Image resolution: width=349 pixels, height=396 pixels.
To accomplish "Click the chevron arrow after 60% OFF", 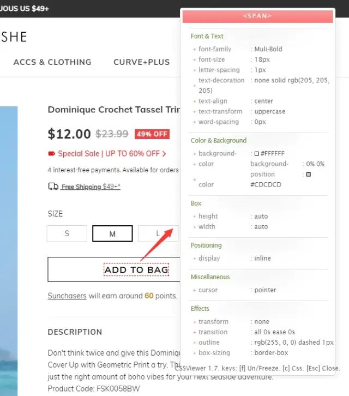I will (x=164, y=154).
